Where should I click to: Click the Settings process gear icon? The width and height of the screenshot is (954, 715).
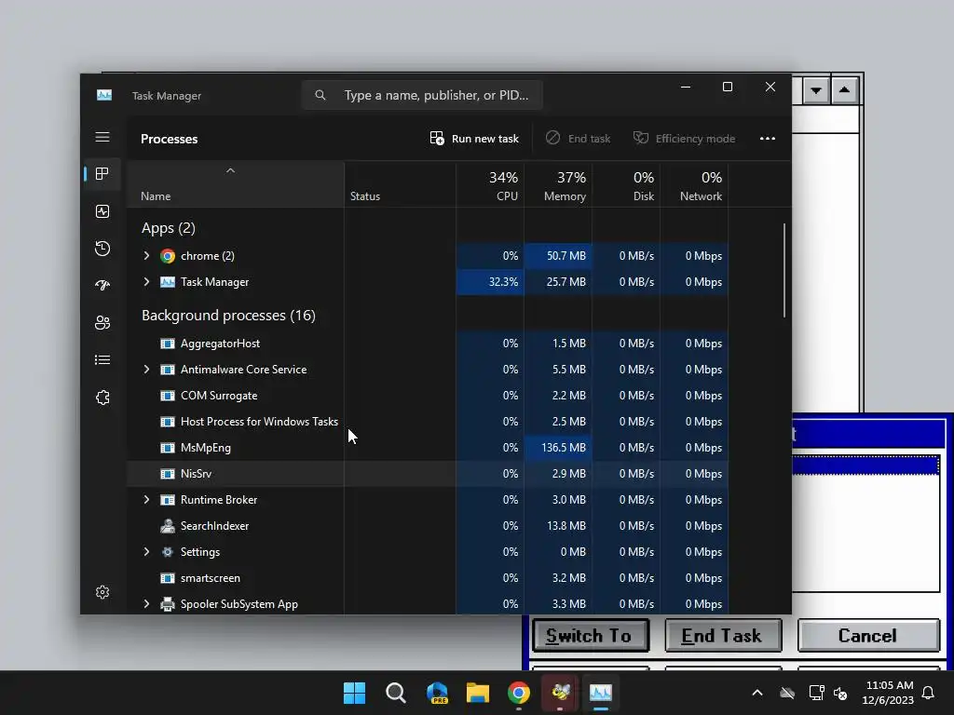tap(168, 552)
